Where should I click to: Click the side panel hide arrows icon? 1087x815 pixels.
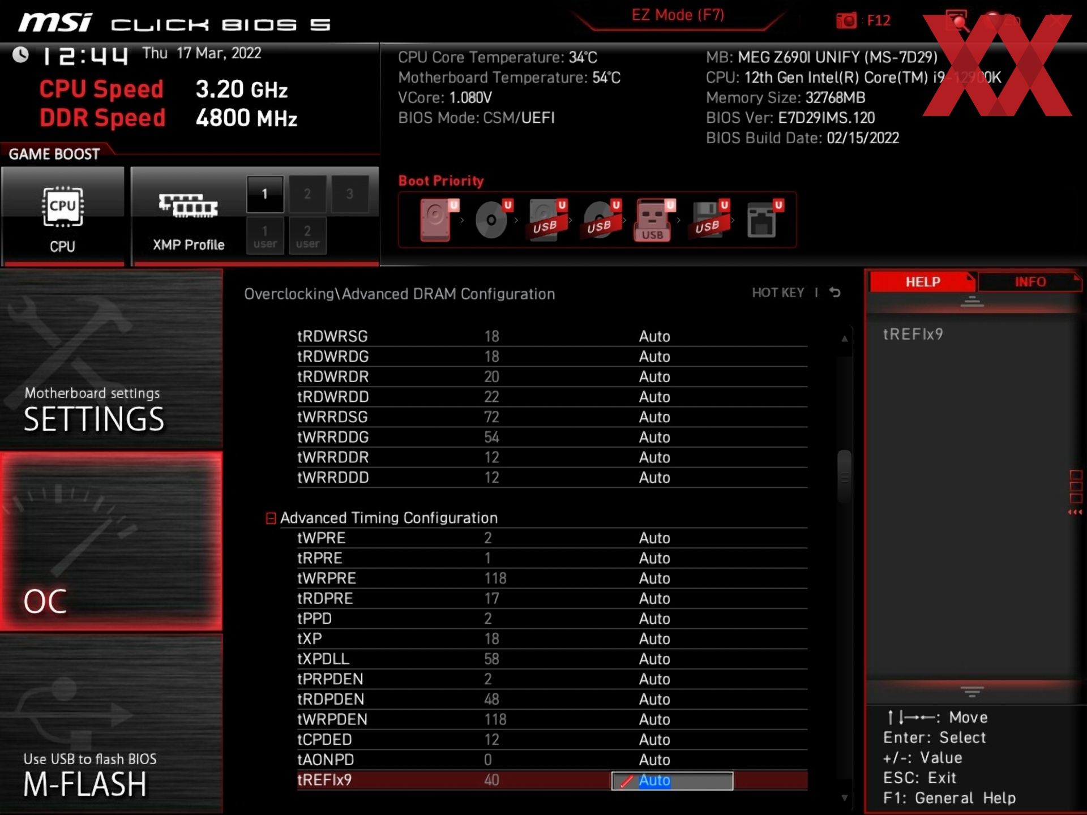point(1075,512)
